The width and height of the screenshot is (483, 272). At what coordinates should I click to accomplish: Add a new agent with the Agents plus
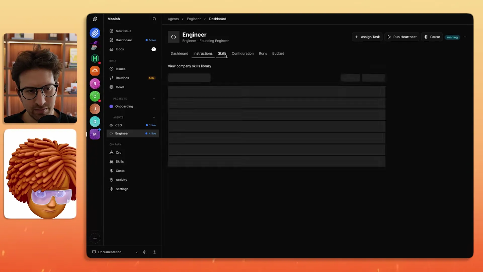point(154,117)
